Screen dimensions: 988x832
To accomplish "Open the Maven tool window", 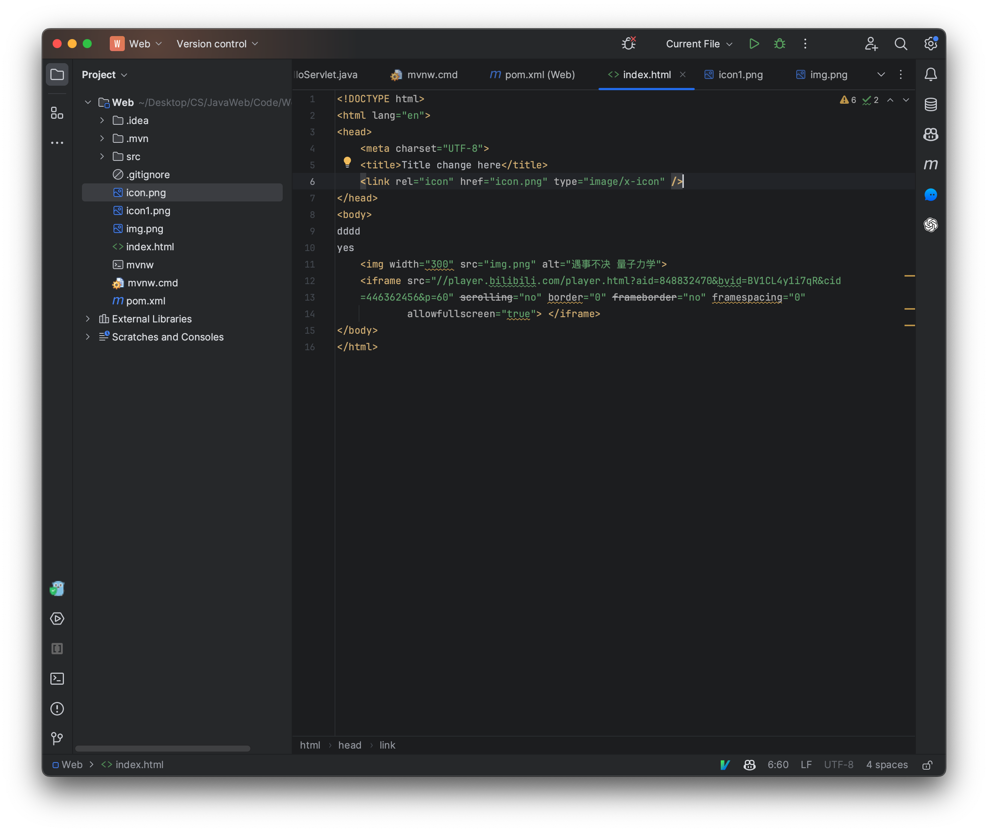I will (930, 165).
